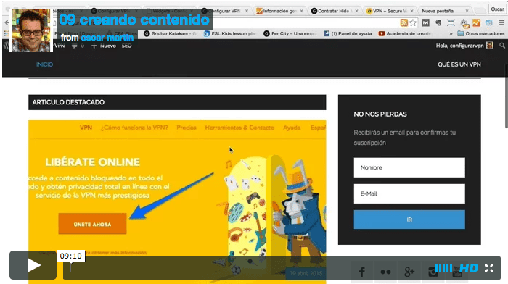Click the ÚNETE AHORA orange button
The height and width of the screenshot is (284, 508).
(x=92, y=224)
